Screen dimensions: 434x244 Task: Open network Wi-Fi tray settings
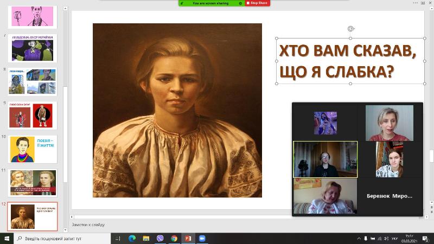coord(380,239)
